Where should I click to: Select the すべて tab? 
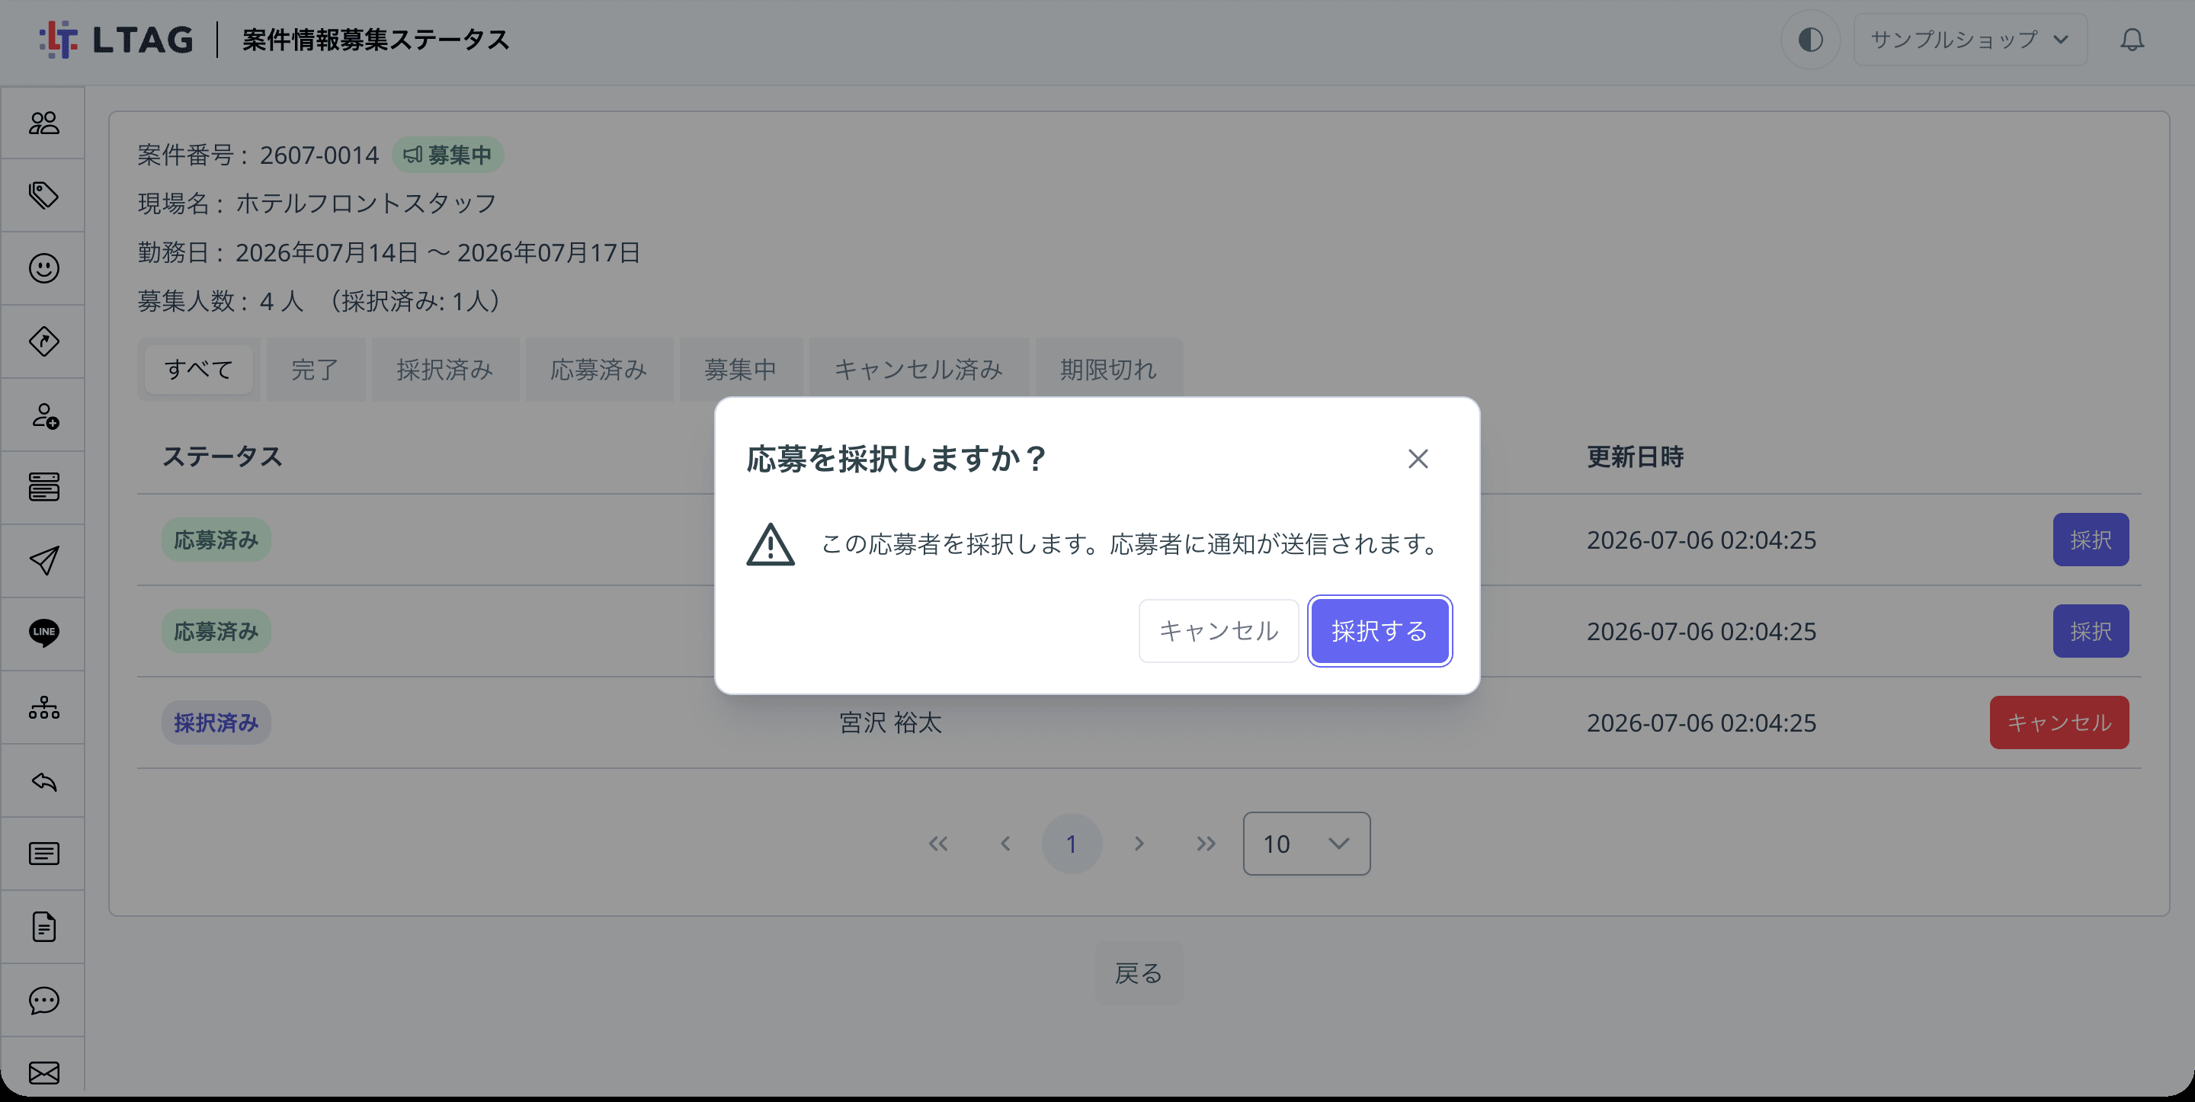coord(198,369)
